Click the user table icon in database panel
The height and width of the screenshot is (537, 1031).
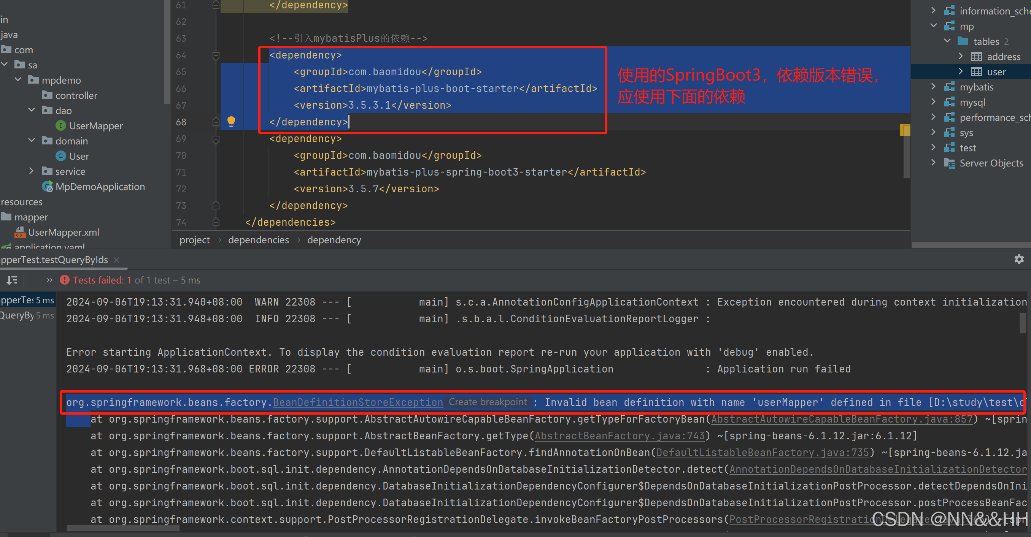(977, 71)
